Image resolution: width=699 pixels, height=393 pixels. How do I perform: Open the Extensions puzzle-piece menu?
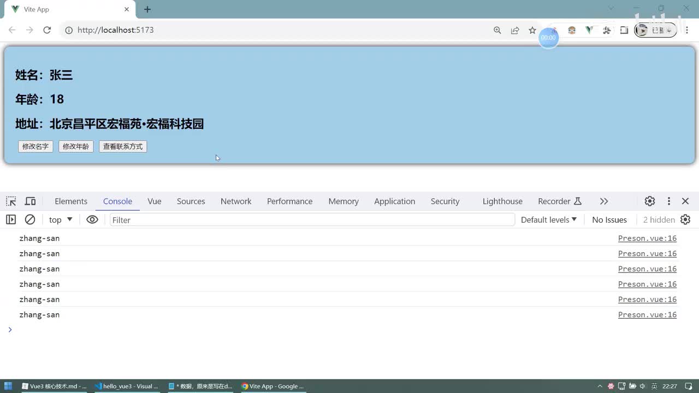pos(607,30)
